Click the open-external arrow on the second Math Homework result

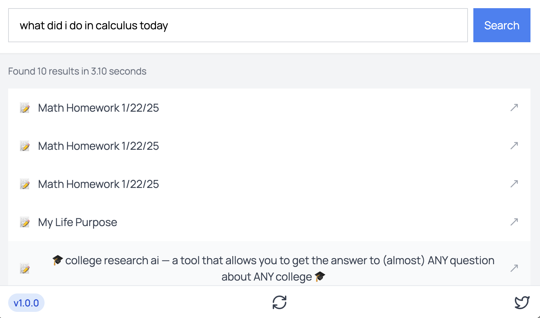(x=514, y=146)
